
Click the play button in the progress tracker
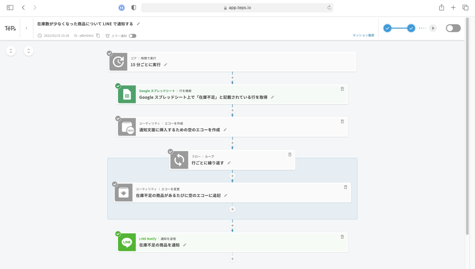(x=433, y=28)
